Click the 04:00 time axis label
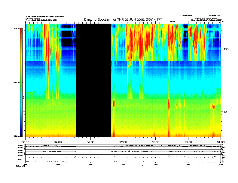 tap(58, 142)
